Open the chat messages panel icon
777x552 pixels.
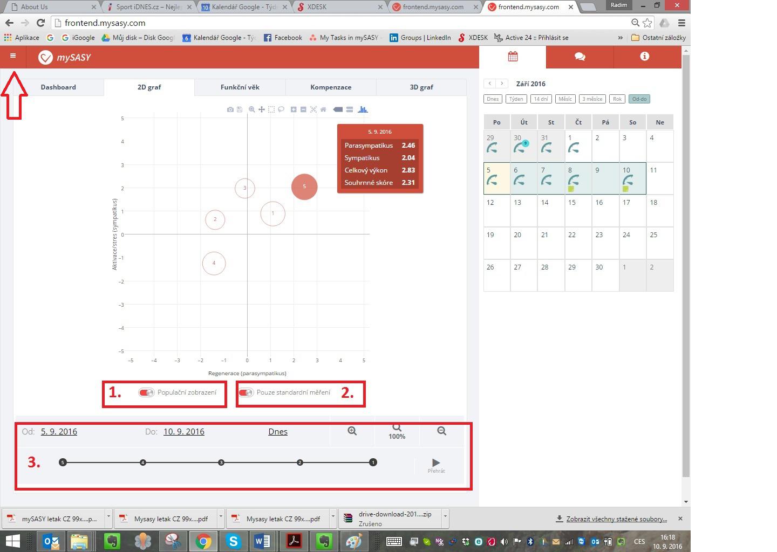(580, 57)
